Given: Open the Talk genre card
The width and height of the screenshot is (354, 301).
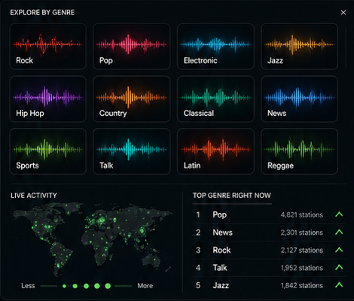Looking at the screenshot, I should [x=132, y=151].
